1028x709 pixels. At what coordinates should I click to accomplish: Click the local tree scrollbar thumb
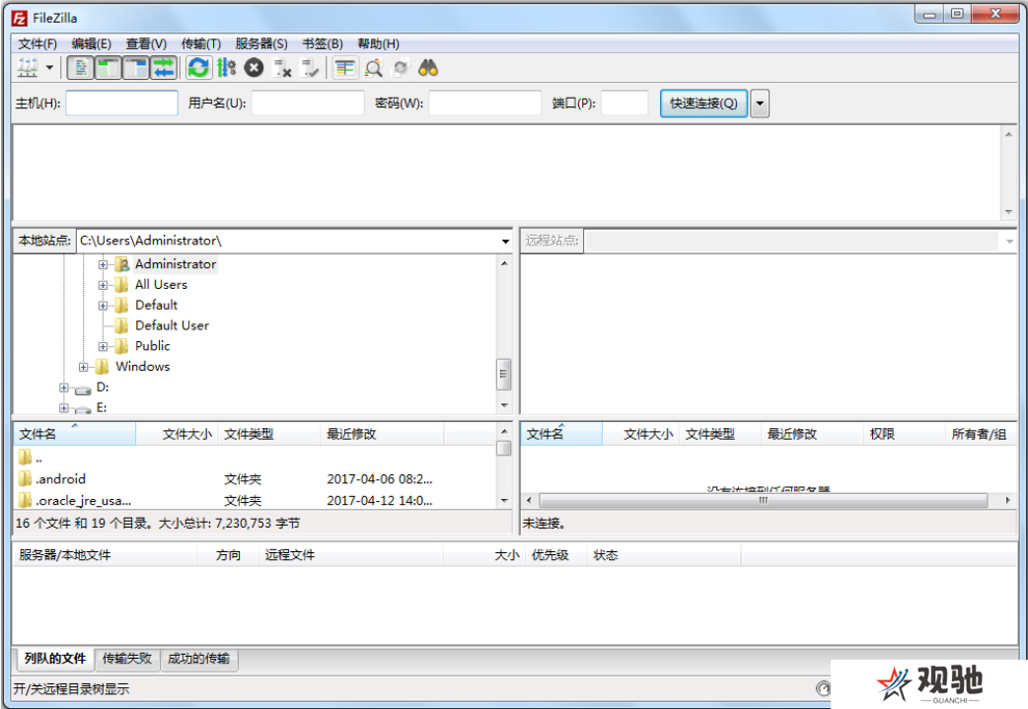(503, 374)
